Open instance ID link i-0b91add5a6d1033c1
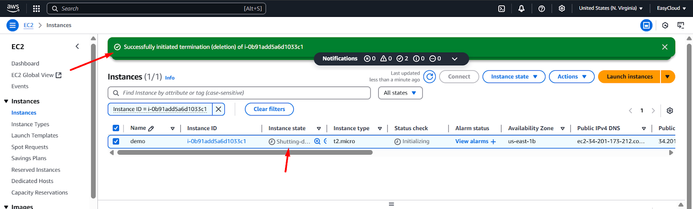693x209 pixels. pyautogui.click(x=217, y=141)
